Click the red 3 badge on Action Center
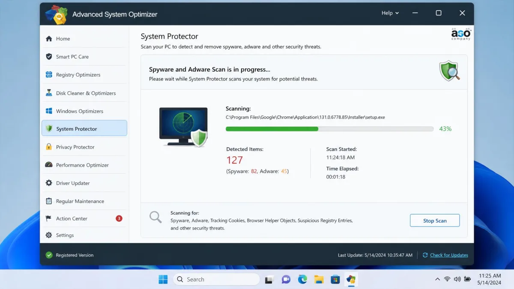 (119, 218)
